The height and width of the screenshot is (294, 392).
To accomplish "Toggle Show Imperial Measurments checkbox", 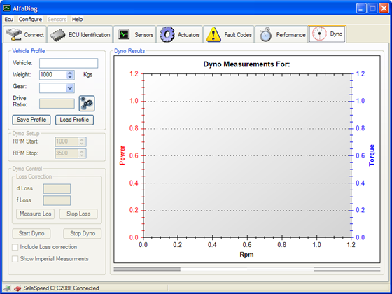I will coord(15,259).
